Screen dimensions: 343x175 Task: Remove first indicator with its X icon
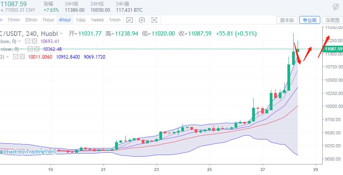click(34, 41)
